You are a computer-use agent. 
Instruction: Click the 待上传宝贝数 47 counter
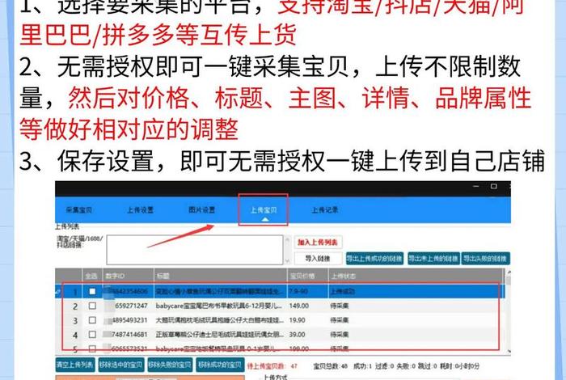tap(272, 366)
